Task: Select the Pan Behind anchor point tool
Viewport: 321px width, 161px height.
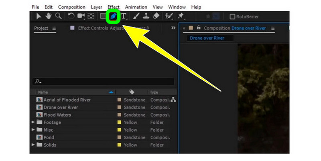Action: 91,16
